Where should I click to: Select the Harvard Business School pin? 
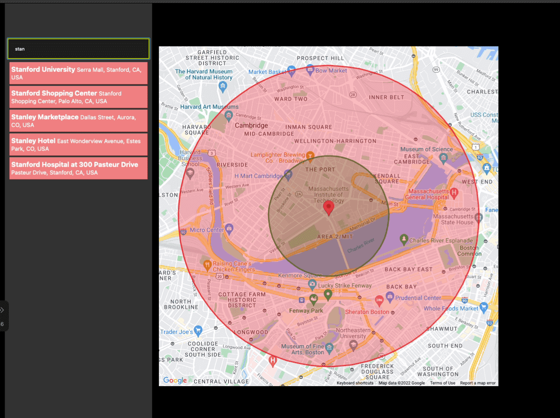coord(190,173)
